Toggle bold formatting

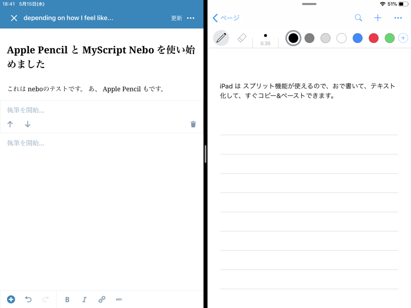pyautogui.click(x=67, y=300)
